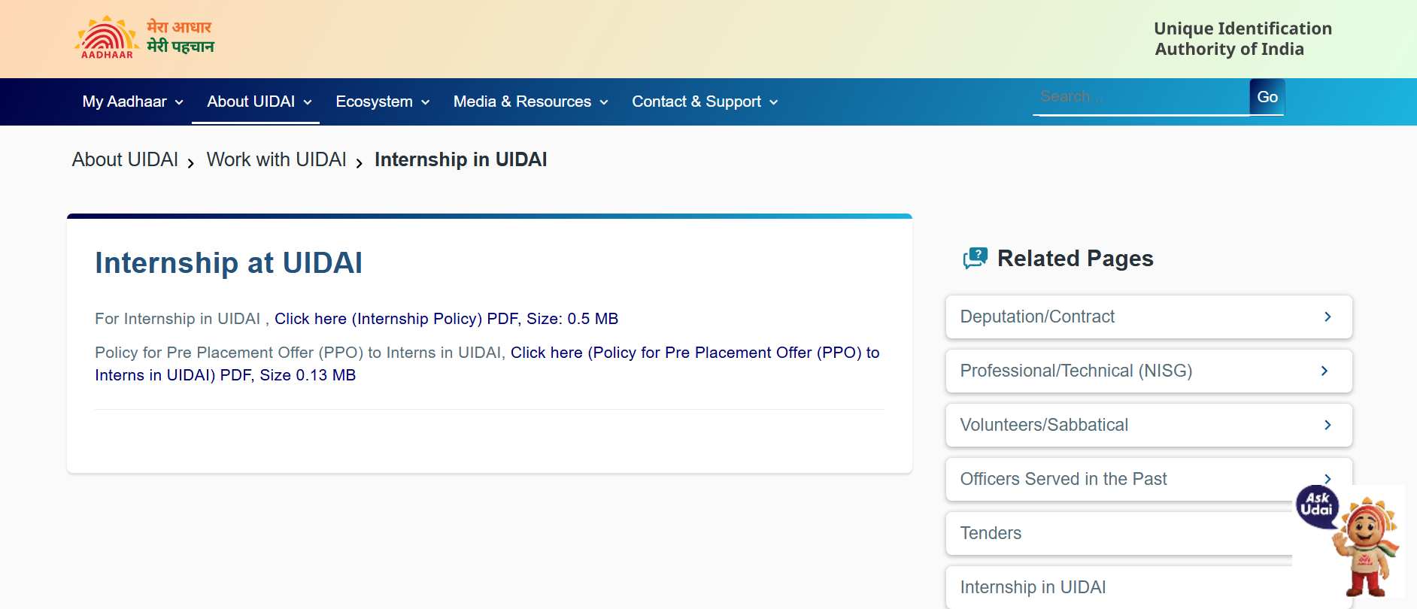Click the Related Pages question icon
The image size is (1417, 609).
975,259
